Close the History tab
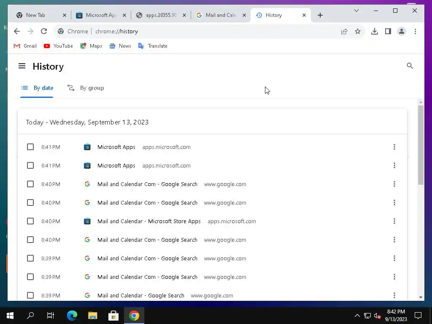432x324 pixels. pos(304,15)
